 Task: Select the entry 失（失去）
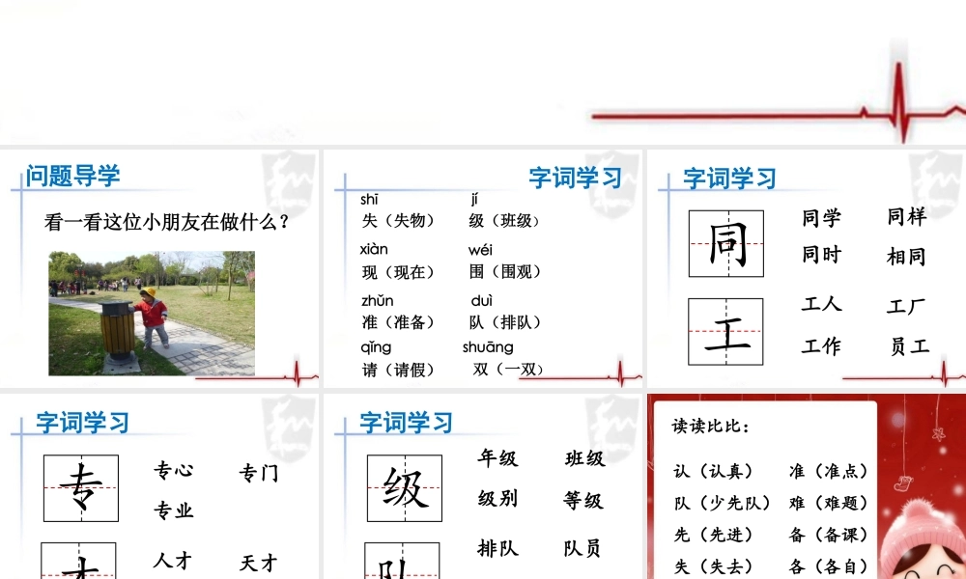click(x=714, y=566)
